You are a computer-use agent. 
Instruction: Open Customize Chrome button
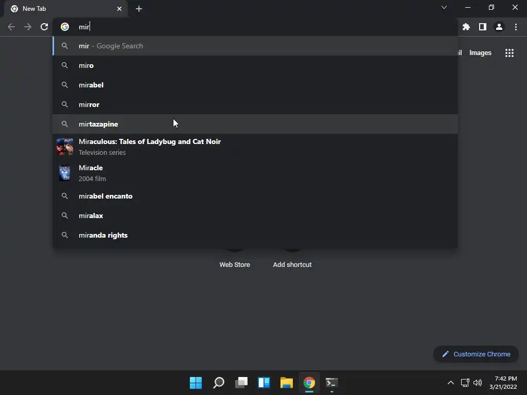tap(476, 354)
